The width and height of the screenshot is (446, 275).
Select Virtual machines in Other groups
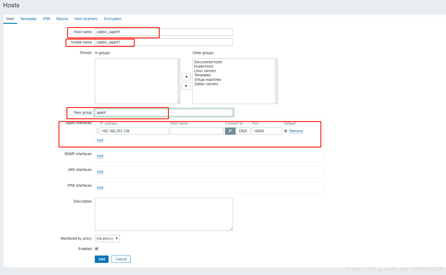coord(208,80)
